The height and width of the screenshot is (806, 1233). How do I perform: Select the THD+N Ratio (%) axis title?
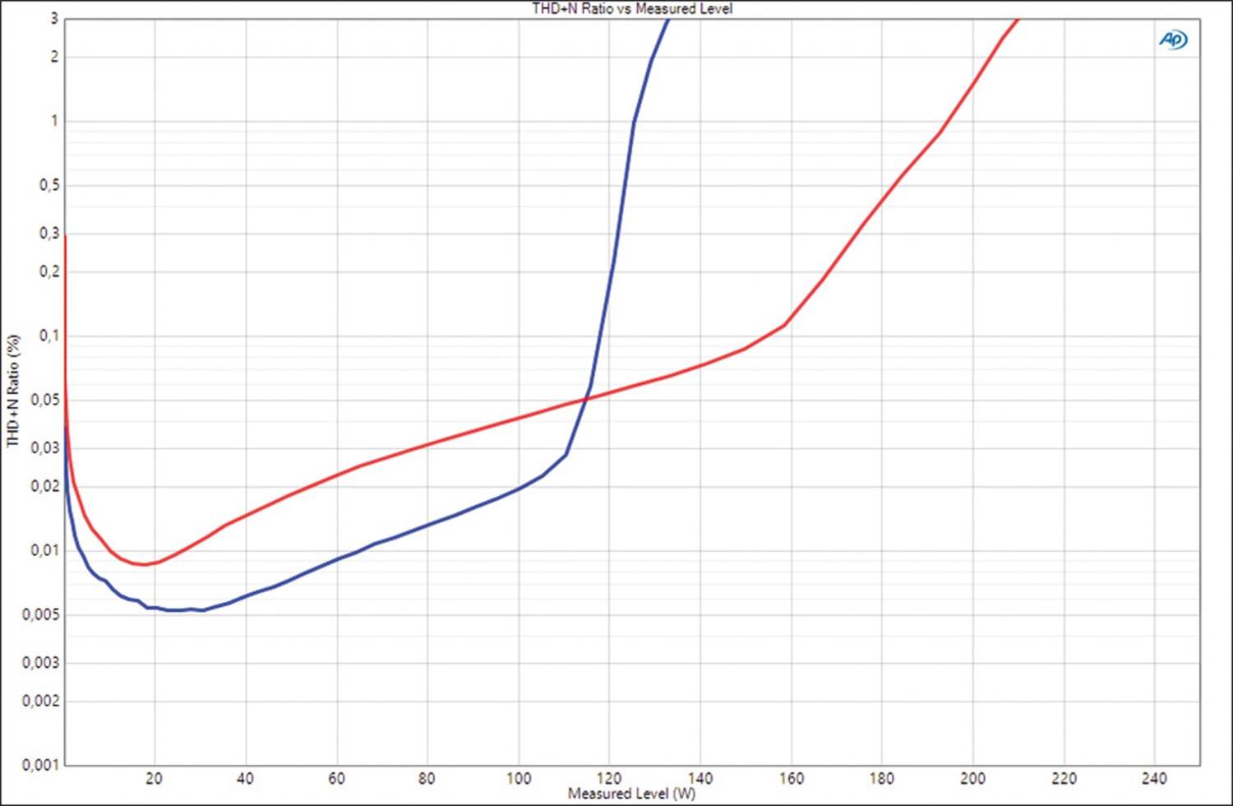point(13,391)
